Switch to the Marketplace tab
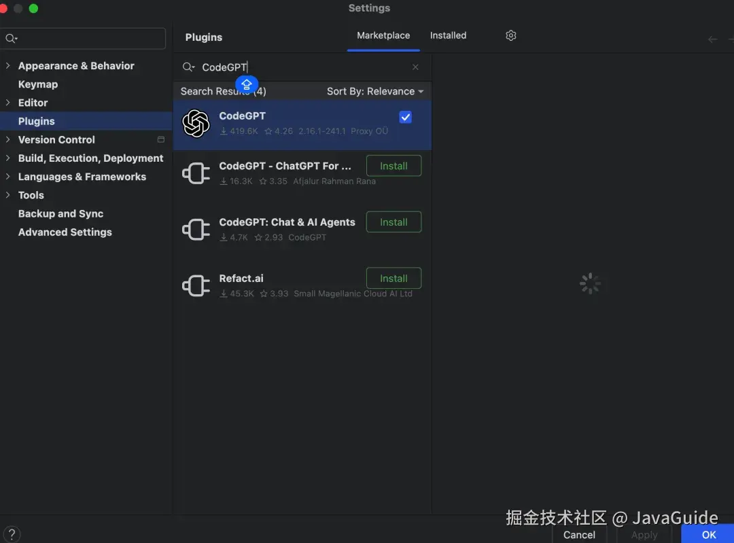 (x=383, y=35)
